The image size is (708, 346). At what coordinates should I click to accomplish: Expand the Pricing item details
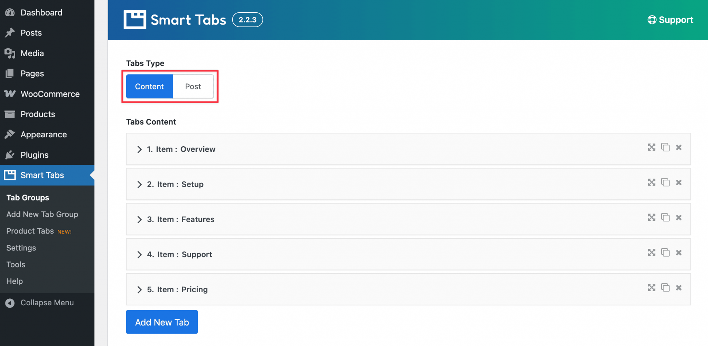click(140, 289)
